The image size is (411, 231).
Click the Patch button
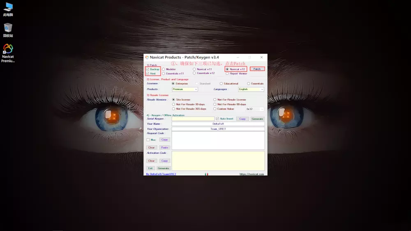point(257,69)
